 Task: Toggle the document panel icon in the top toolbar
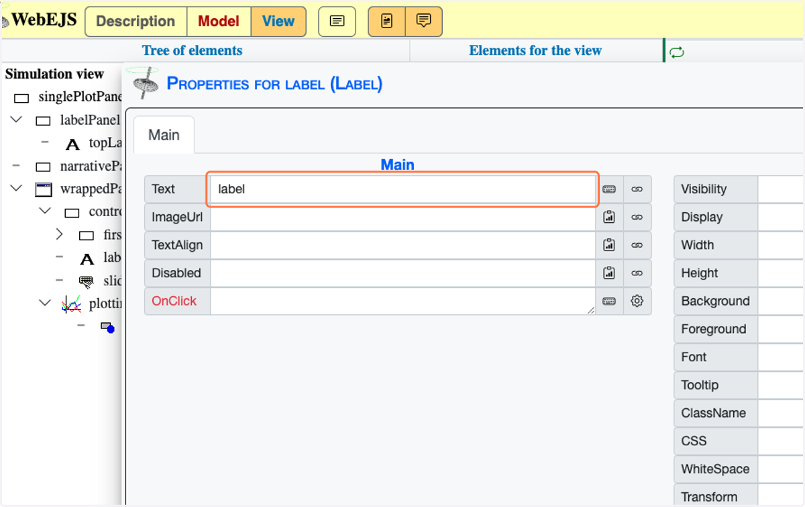pyautogui.click(x=387, y=21)
